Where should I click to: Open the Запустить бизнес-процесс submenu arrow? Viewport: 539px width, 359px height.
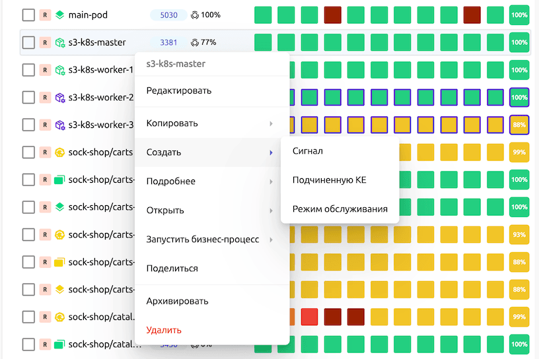[x=271, y=240]
